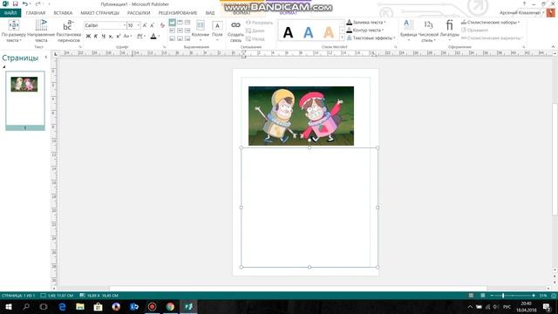Open the Лигатуры (ligatures) menu
This screenshot has width=558, height=314.
click(450, 31)
